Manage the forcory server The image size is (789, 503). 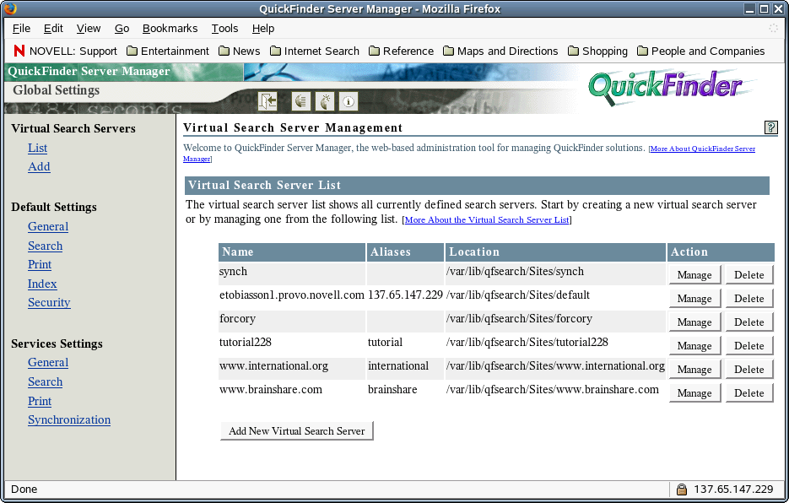(x=694, y=322)
